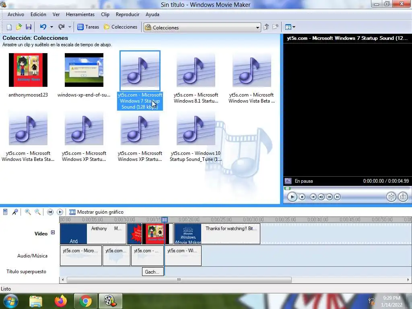Set audio levels icon in timeline toolbar
The width and height of the screenshot is (412, 309).
coord(5,212)
